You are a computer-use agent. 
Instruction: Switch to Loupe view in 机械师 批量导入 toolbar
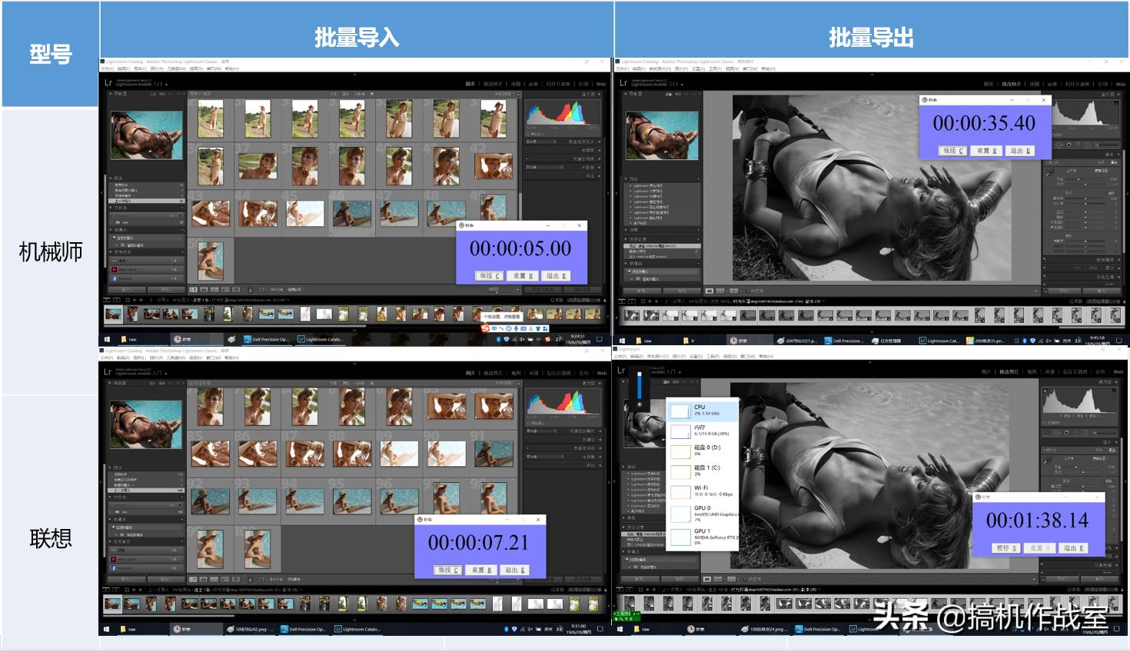tap(202, 290)
